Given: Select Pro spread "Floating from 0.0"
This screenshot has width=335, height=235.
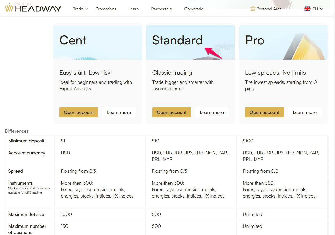Looking at the screenshot, I should (260, 171).
